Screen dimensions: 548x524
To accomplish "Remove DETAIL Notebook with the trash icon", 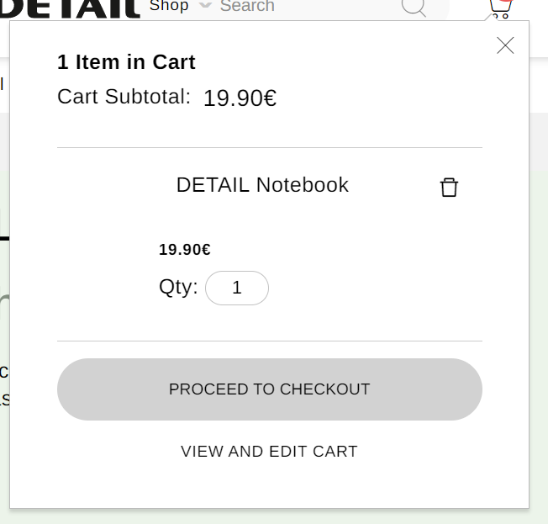I will point(449,188).
